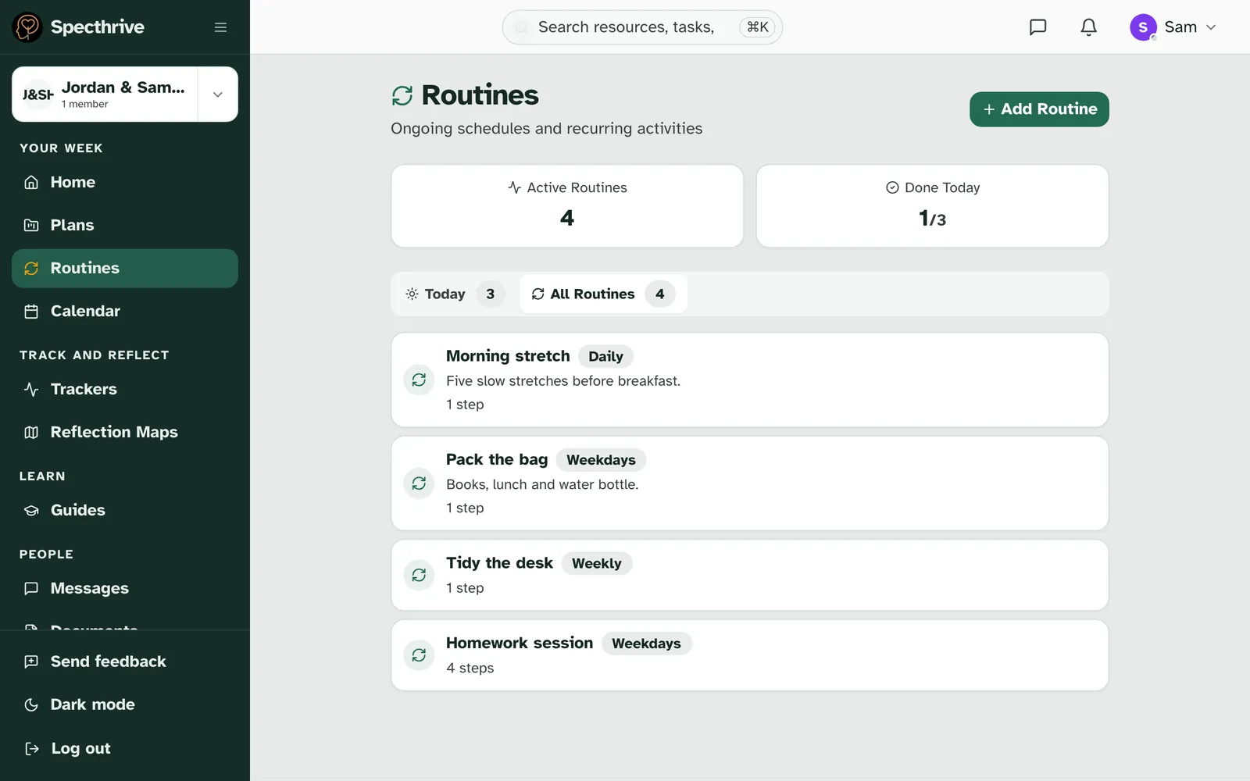Open the Sam user menu chevron

1211,27
